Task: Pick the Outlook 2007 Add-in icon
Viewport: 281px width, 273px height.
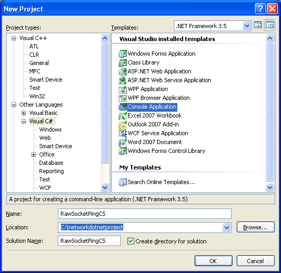Action: click(x=123, y=124)
